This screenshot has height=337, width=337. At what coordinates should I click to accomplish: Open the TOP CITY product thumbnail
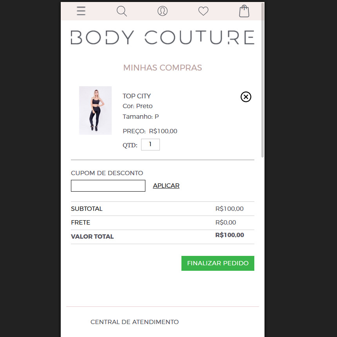click(96, 111)
